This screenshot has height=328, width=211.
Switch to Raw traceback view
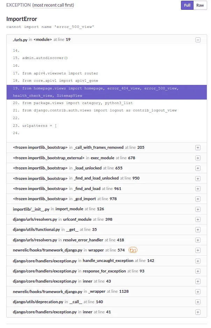click(x=200, y=5)
